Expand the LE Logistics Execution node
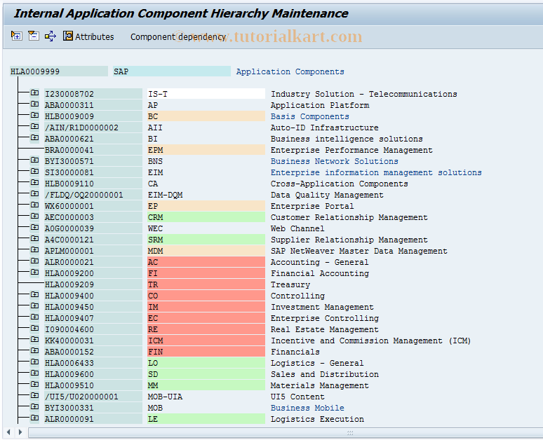Image resolution: width=543 pixels, height=440 pixels. pyautogui.click(x=34, y=418)
